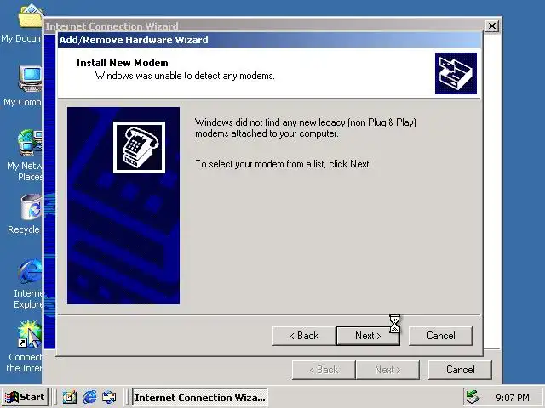545x408 pixels.
Task: Click 'Windows was unable to detect any modems' text
Action: pyautogui.click(x=185, y=76)
